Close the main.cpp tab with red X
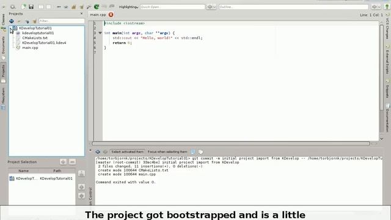391x220 pixels. (x=111, y=15)
